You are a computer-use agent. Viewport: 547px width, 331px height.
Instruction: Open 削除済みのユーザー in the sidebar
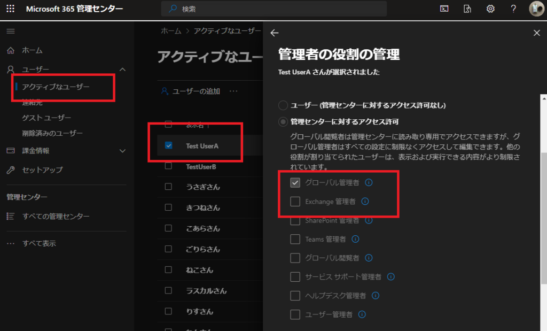pos(52,133)
